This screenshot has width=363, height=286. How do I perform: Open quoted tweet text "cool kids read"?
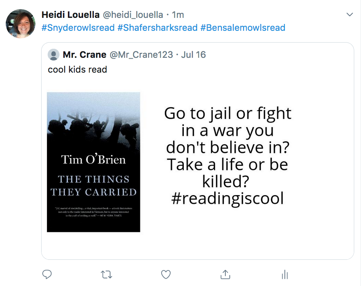click(x=77, y=70)
